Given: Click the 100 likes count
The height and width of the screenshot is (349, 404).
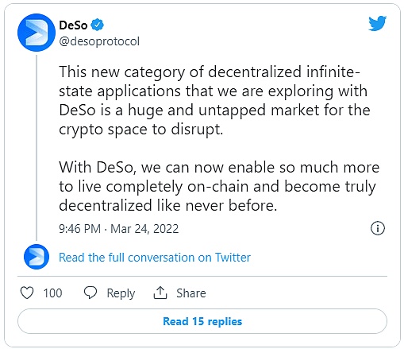Looking at the screenshot, I should 52,293.
